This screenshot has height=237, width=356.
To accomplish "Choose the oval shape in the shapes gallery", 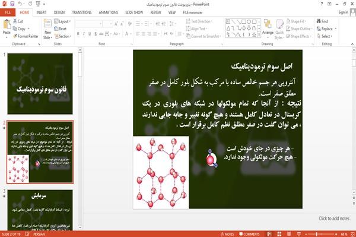I will click(249, 21).
